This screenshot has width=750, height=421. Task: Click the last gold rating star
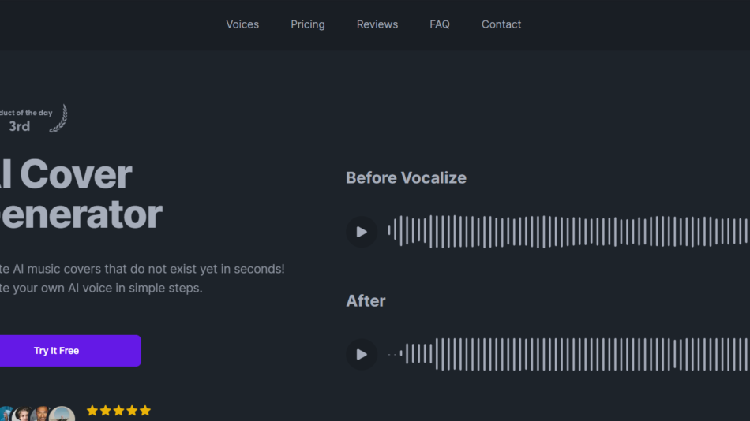click(144, 411)
